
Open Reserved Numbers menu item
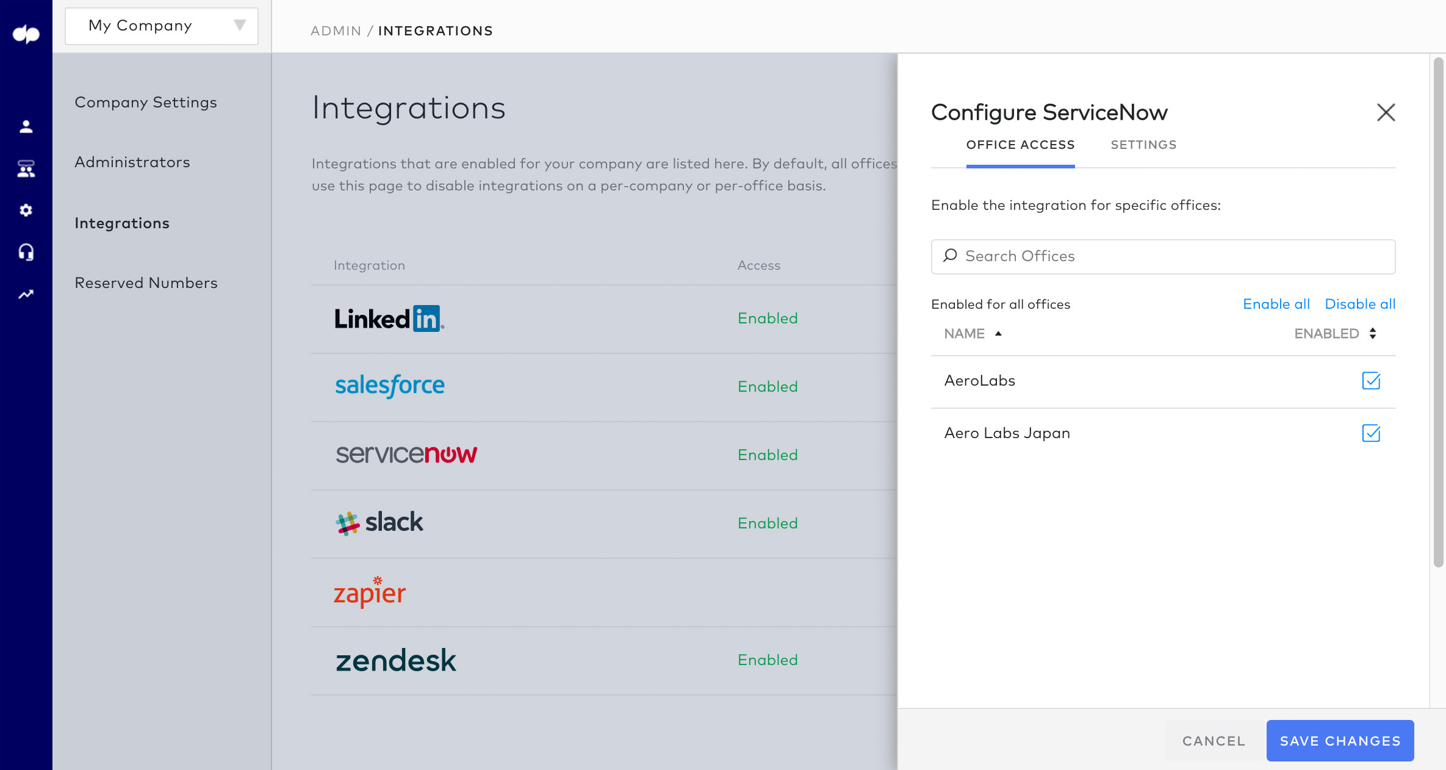(146, 283)
